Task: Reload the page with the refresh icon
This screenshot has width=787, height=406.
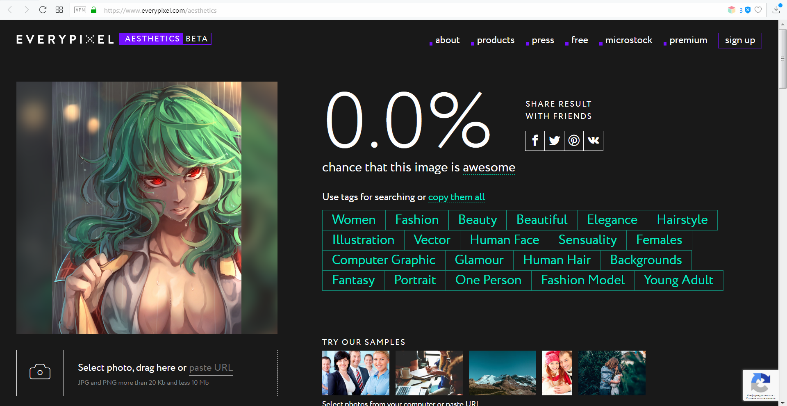Action: (43, 10)
